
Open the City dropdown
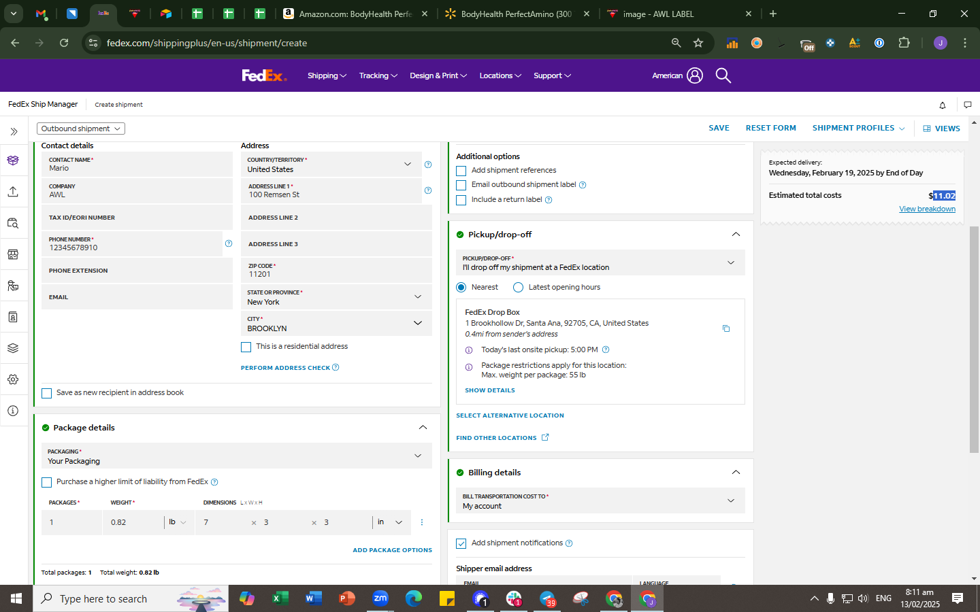coord(336,323)
